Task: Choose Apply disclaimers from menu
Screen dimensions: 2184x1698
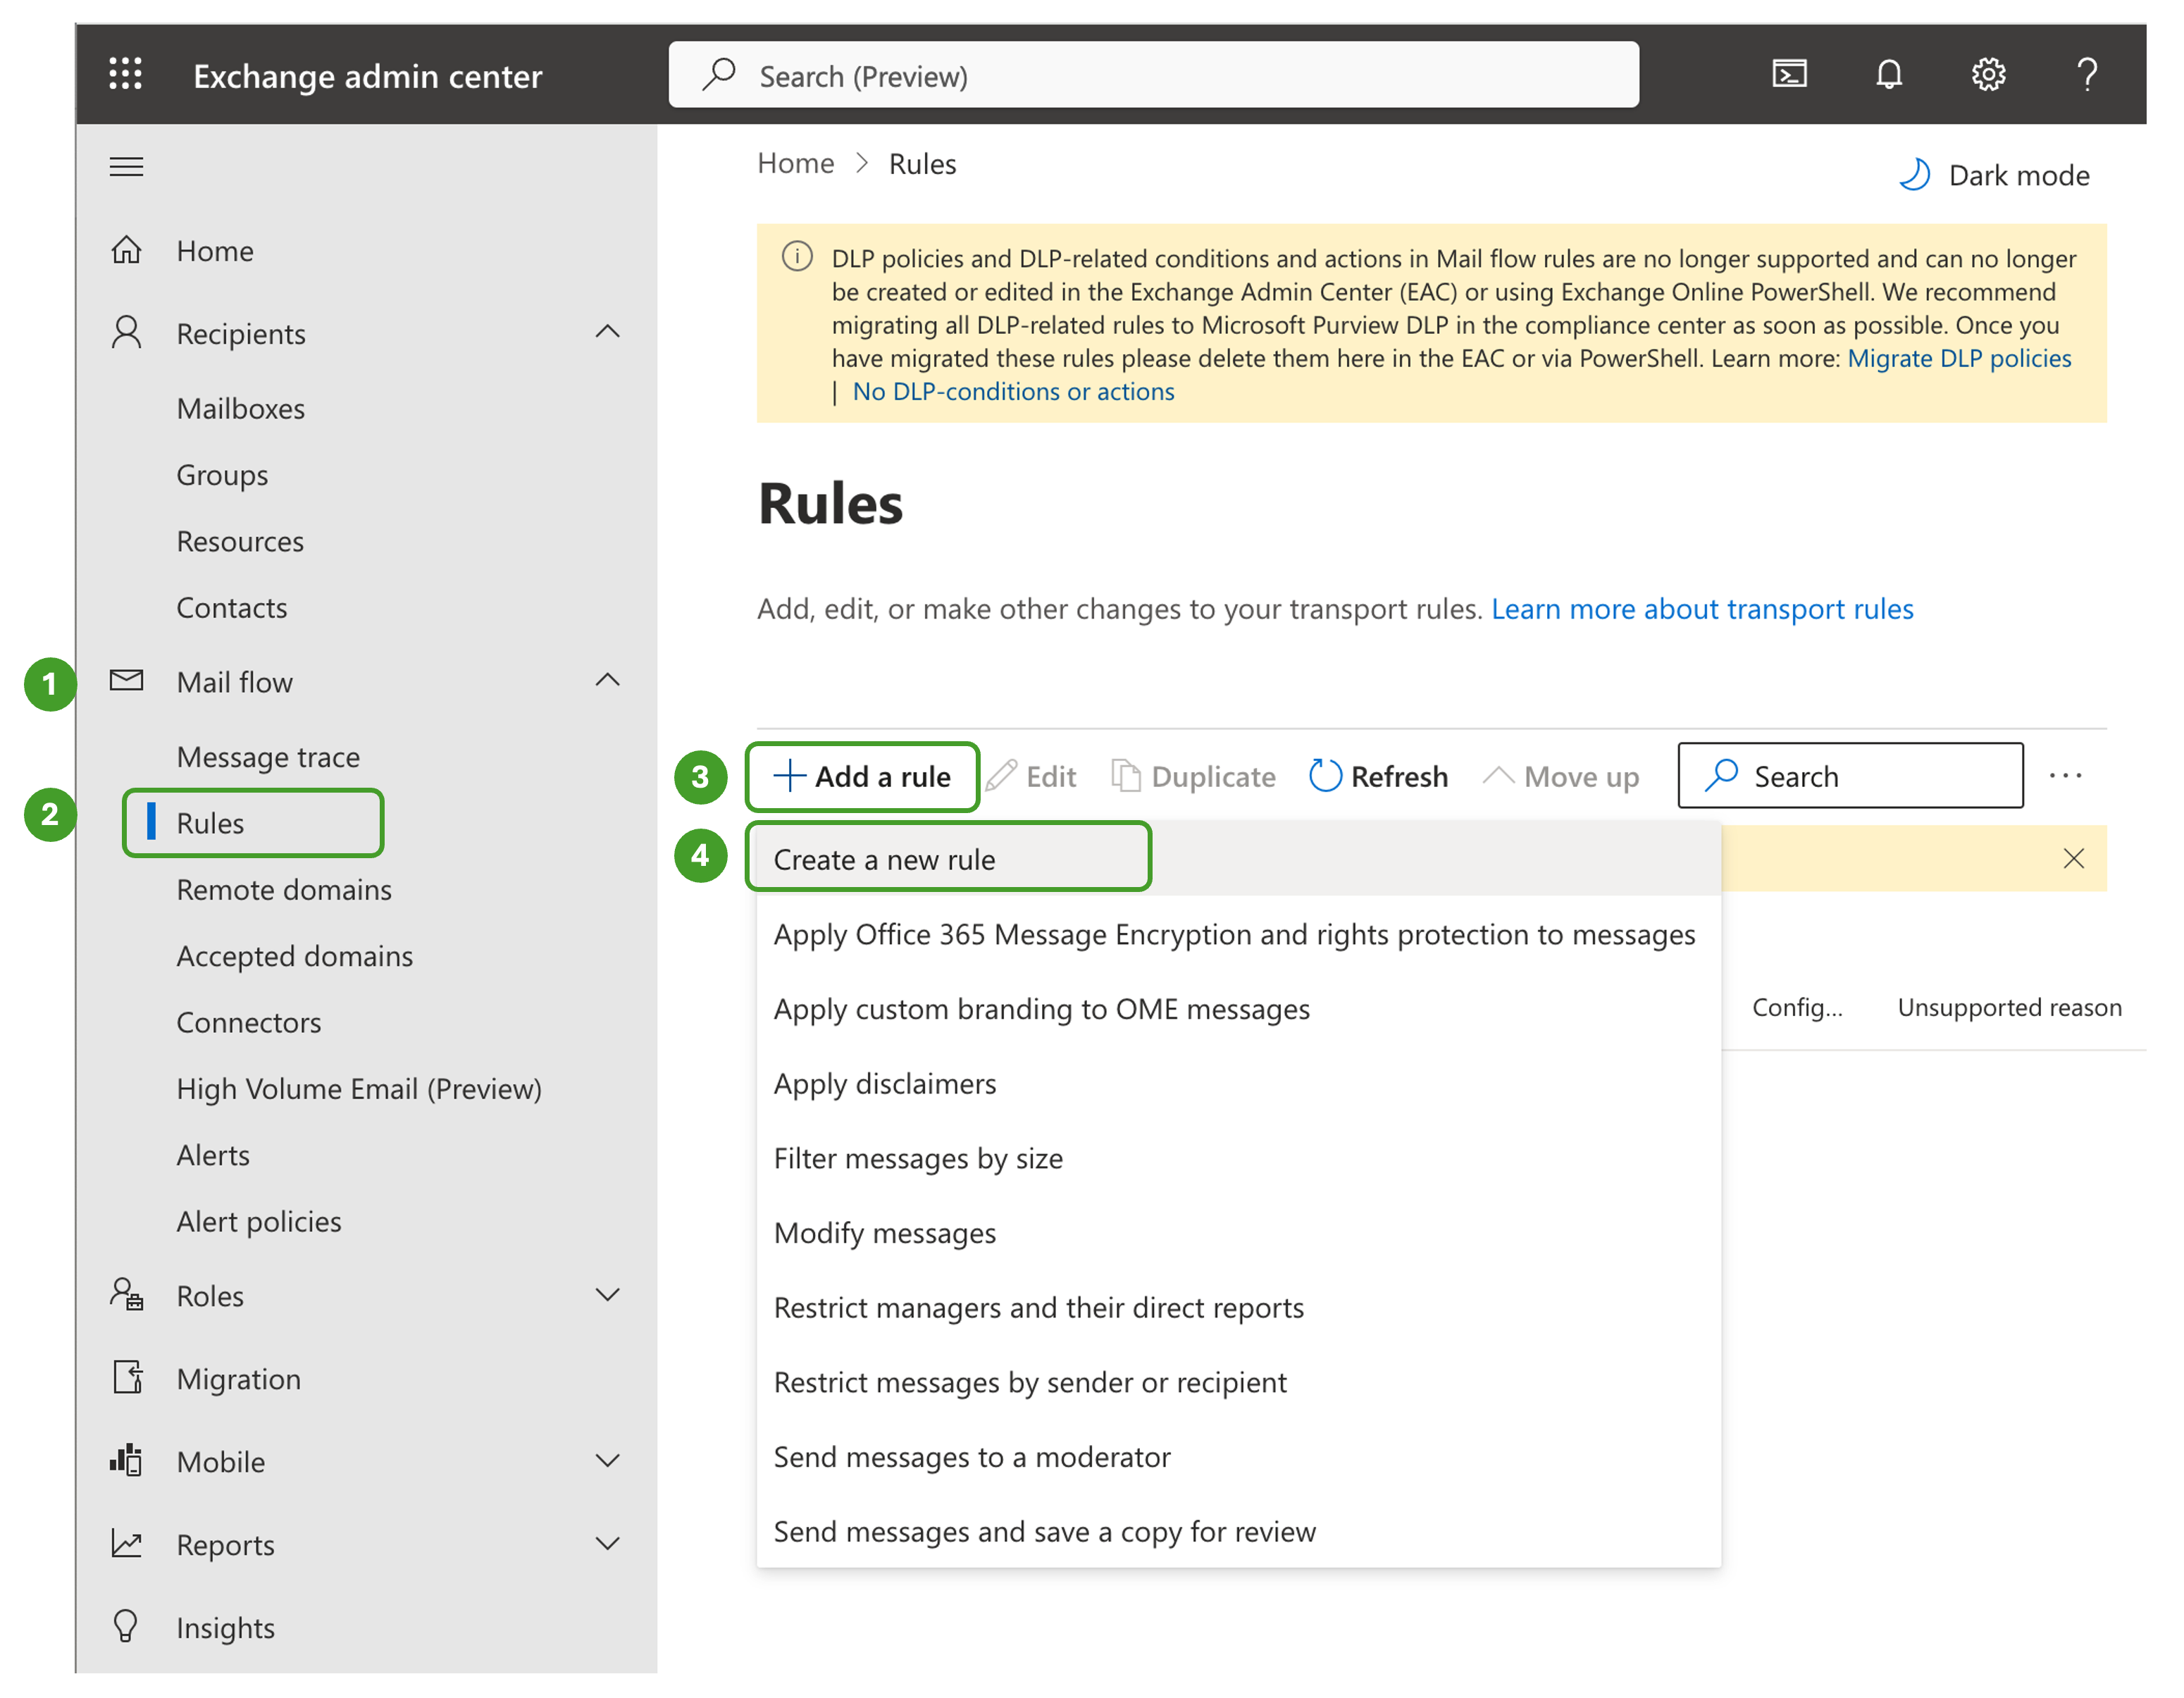Action: point(884,1084)
